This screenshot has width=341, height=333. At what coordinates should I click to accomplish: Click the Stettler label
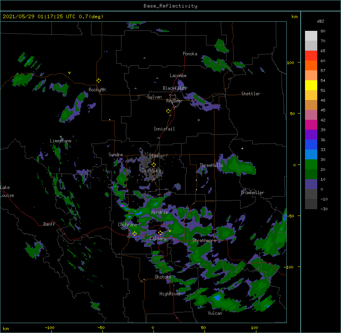click(x=251, y=94)
